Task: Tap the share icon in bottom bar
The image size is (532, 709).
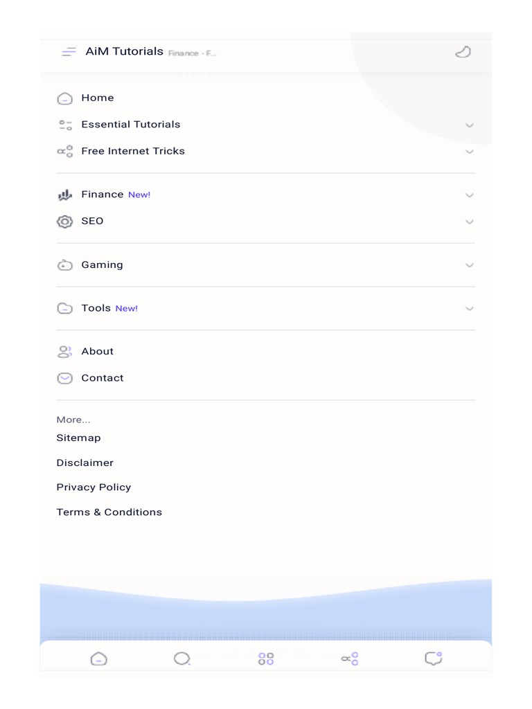Action: (x=350, y=658)
